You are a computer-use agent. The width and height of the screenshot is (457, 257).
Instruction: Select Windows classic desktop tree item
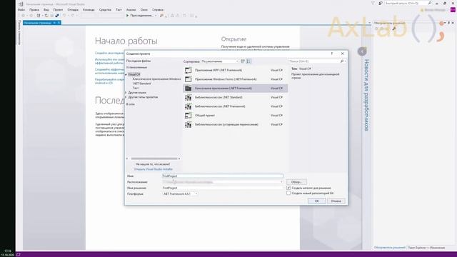156,79
